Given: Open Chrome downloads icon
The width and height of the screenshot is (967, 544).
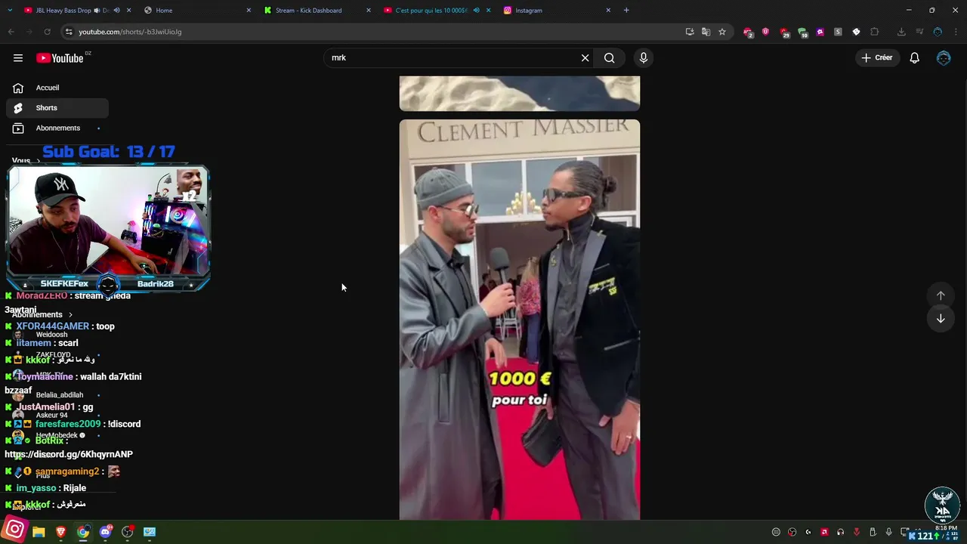Looking at the screenshot, I should [901, 32].
